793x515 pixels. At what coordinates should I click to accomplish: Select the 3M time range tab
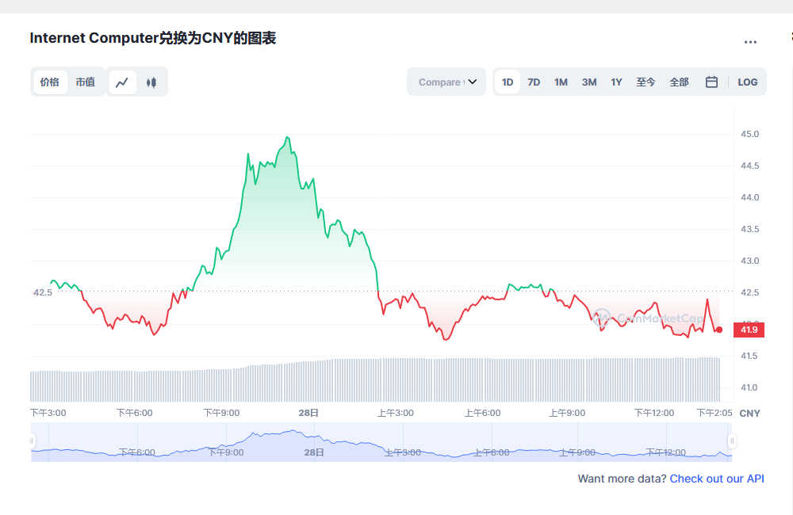(589, 82)
